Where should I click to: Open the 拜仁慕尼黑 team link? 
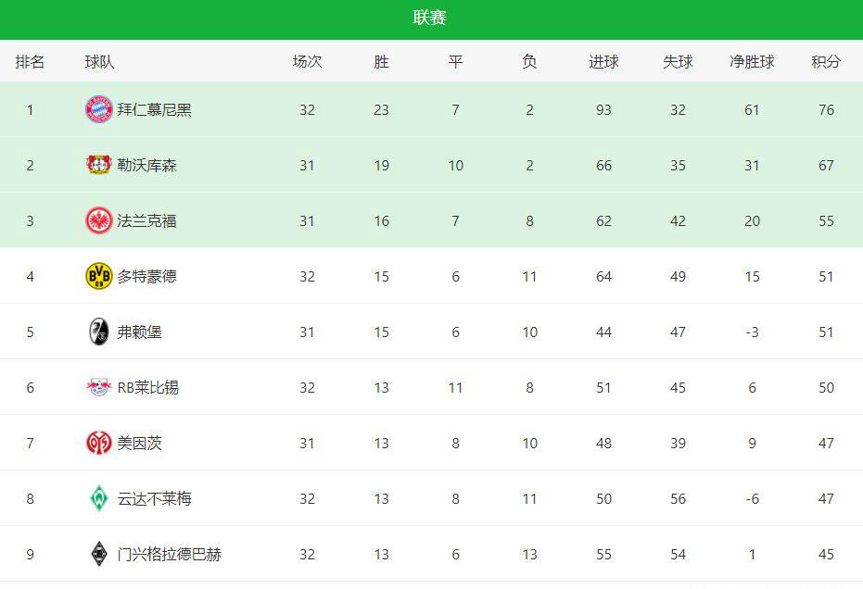click(154, 109)
